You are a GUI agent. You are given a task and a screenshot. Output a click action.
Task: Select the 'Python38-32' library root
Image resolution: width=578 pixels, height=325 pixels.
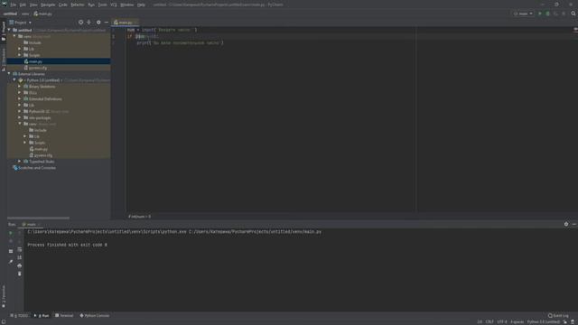pos(46,111)
